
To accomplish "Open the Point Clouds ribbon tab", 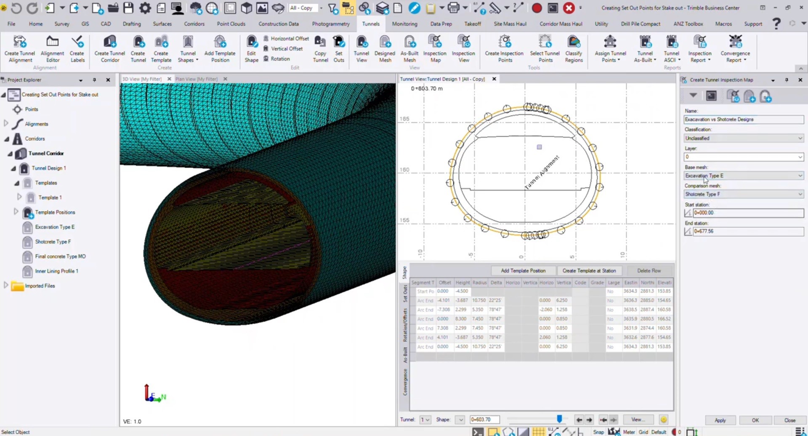I will (231, 24).
